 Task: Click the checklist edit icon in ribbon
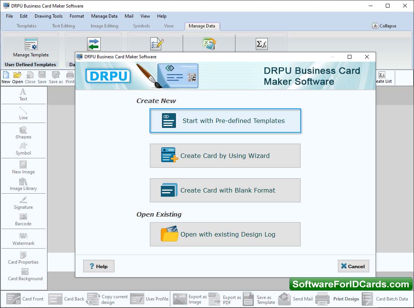tap(157, 44)
